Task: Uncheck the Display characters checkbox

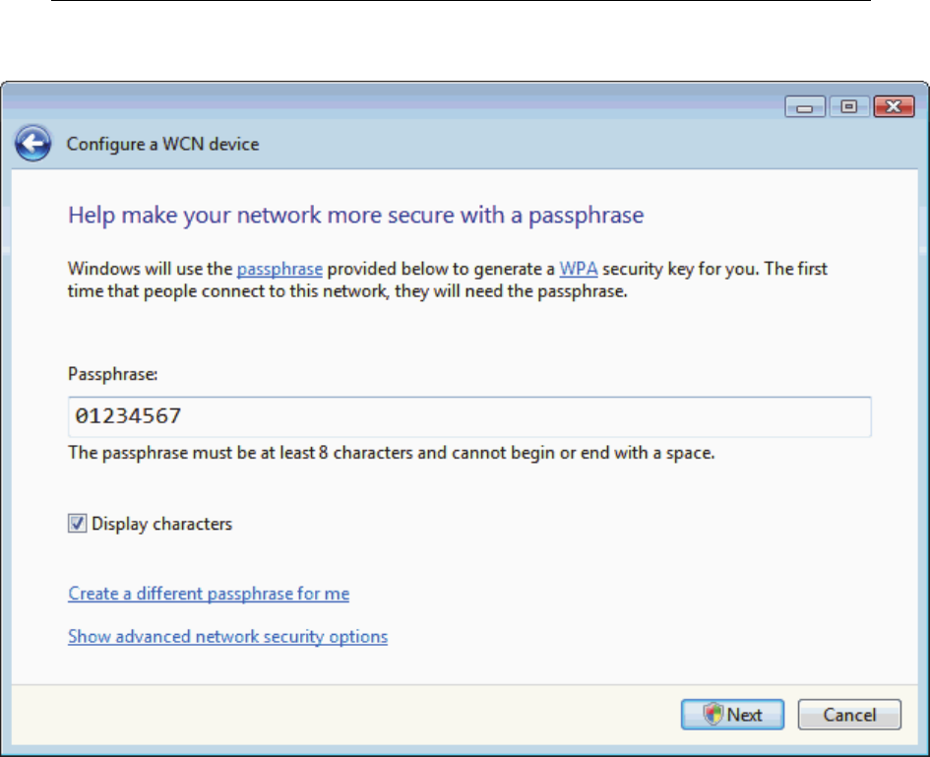Action: pos(77,524)
